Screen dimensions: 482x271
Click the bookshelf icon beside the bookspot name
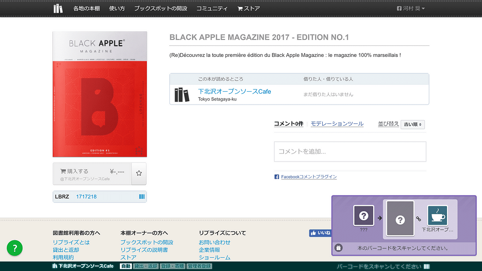[x=182, y=95]
